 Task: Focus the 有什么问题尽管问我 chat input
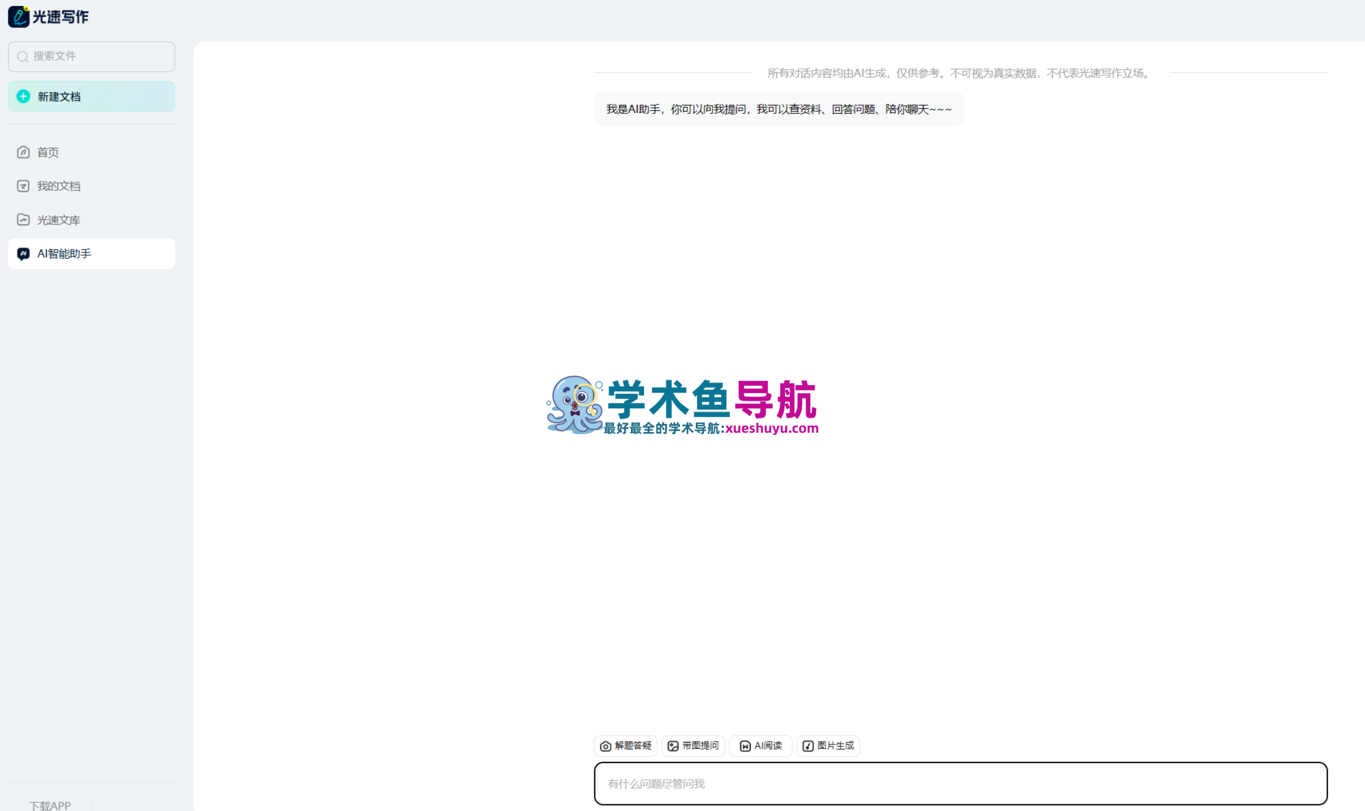click(960, 784)
